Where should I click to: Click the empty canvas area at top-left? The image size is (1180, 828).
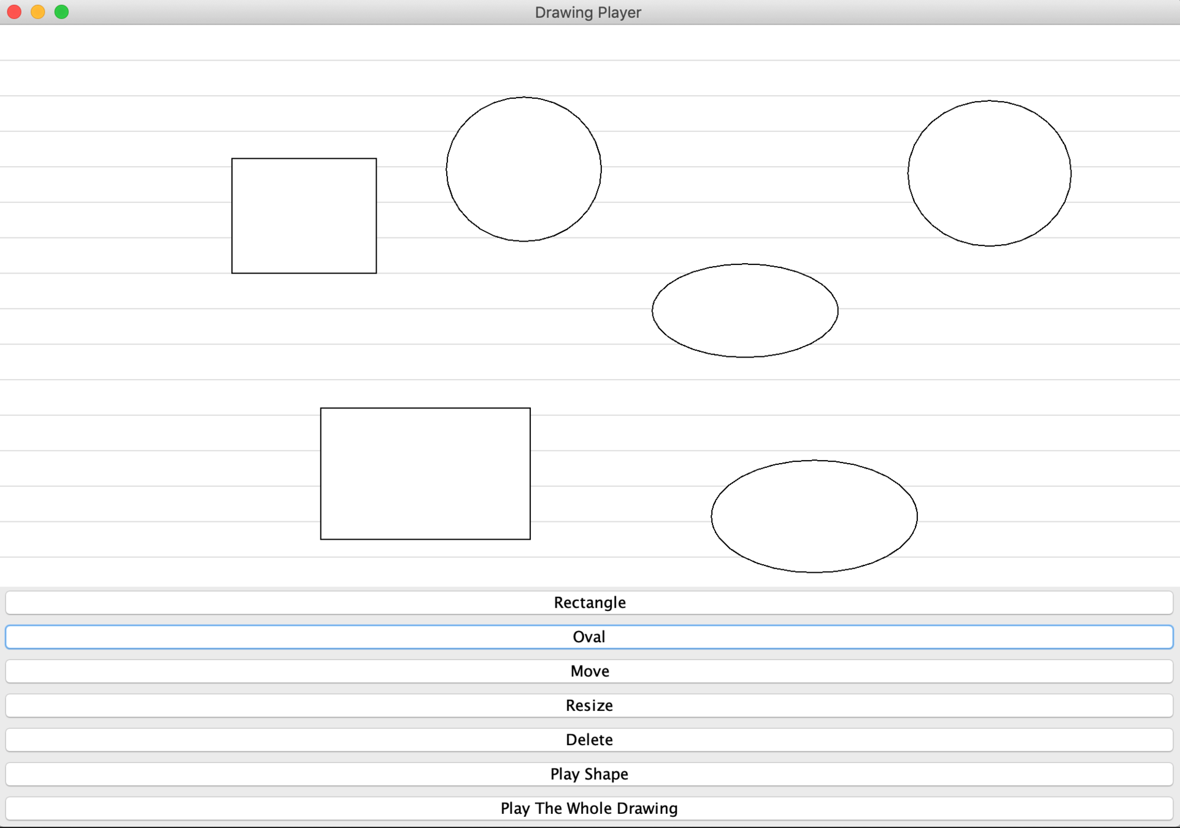click(x=92, y=77)
